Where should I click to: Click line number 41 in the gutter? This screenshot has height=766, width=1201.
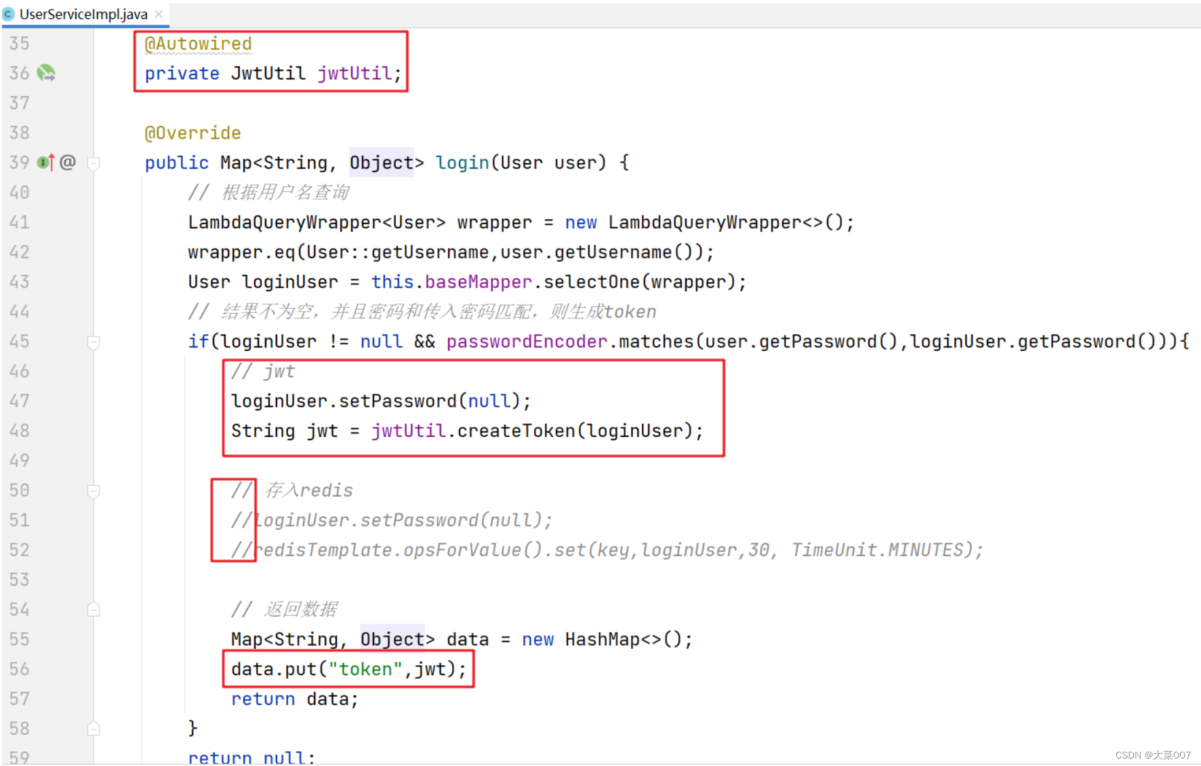(20, 222)
